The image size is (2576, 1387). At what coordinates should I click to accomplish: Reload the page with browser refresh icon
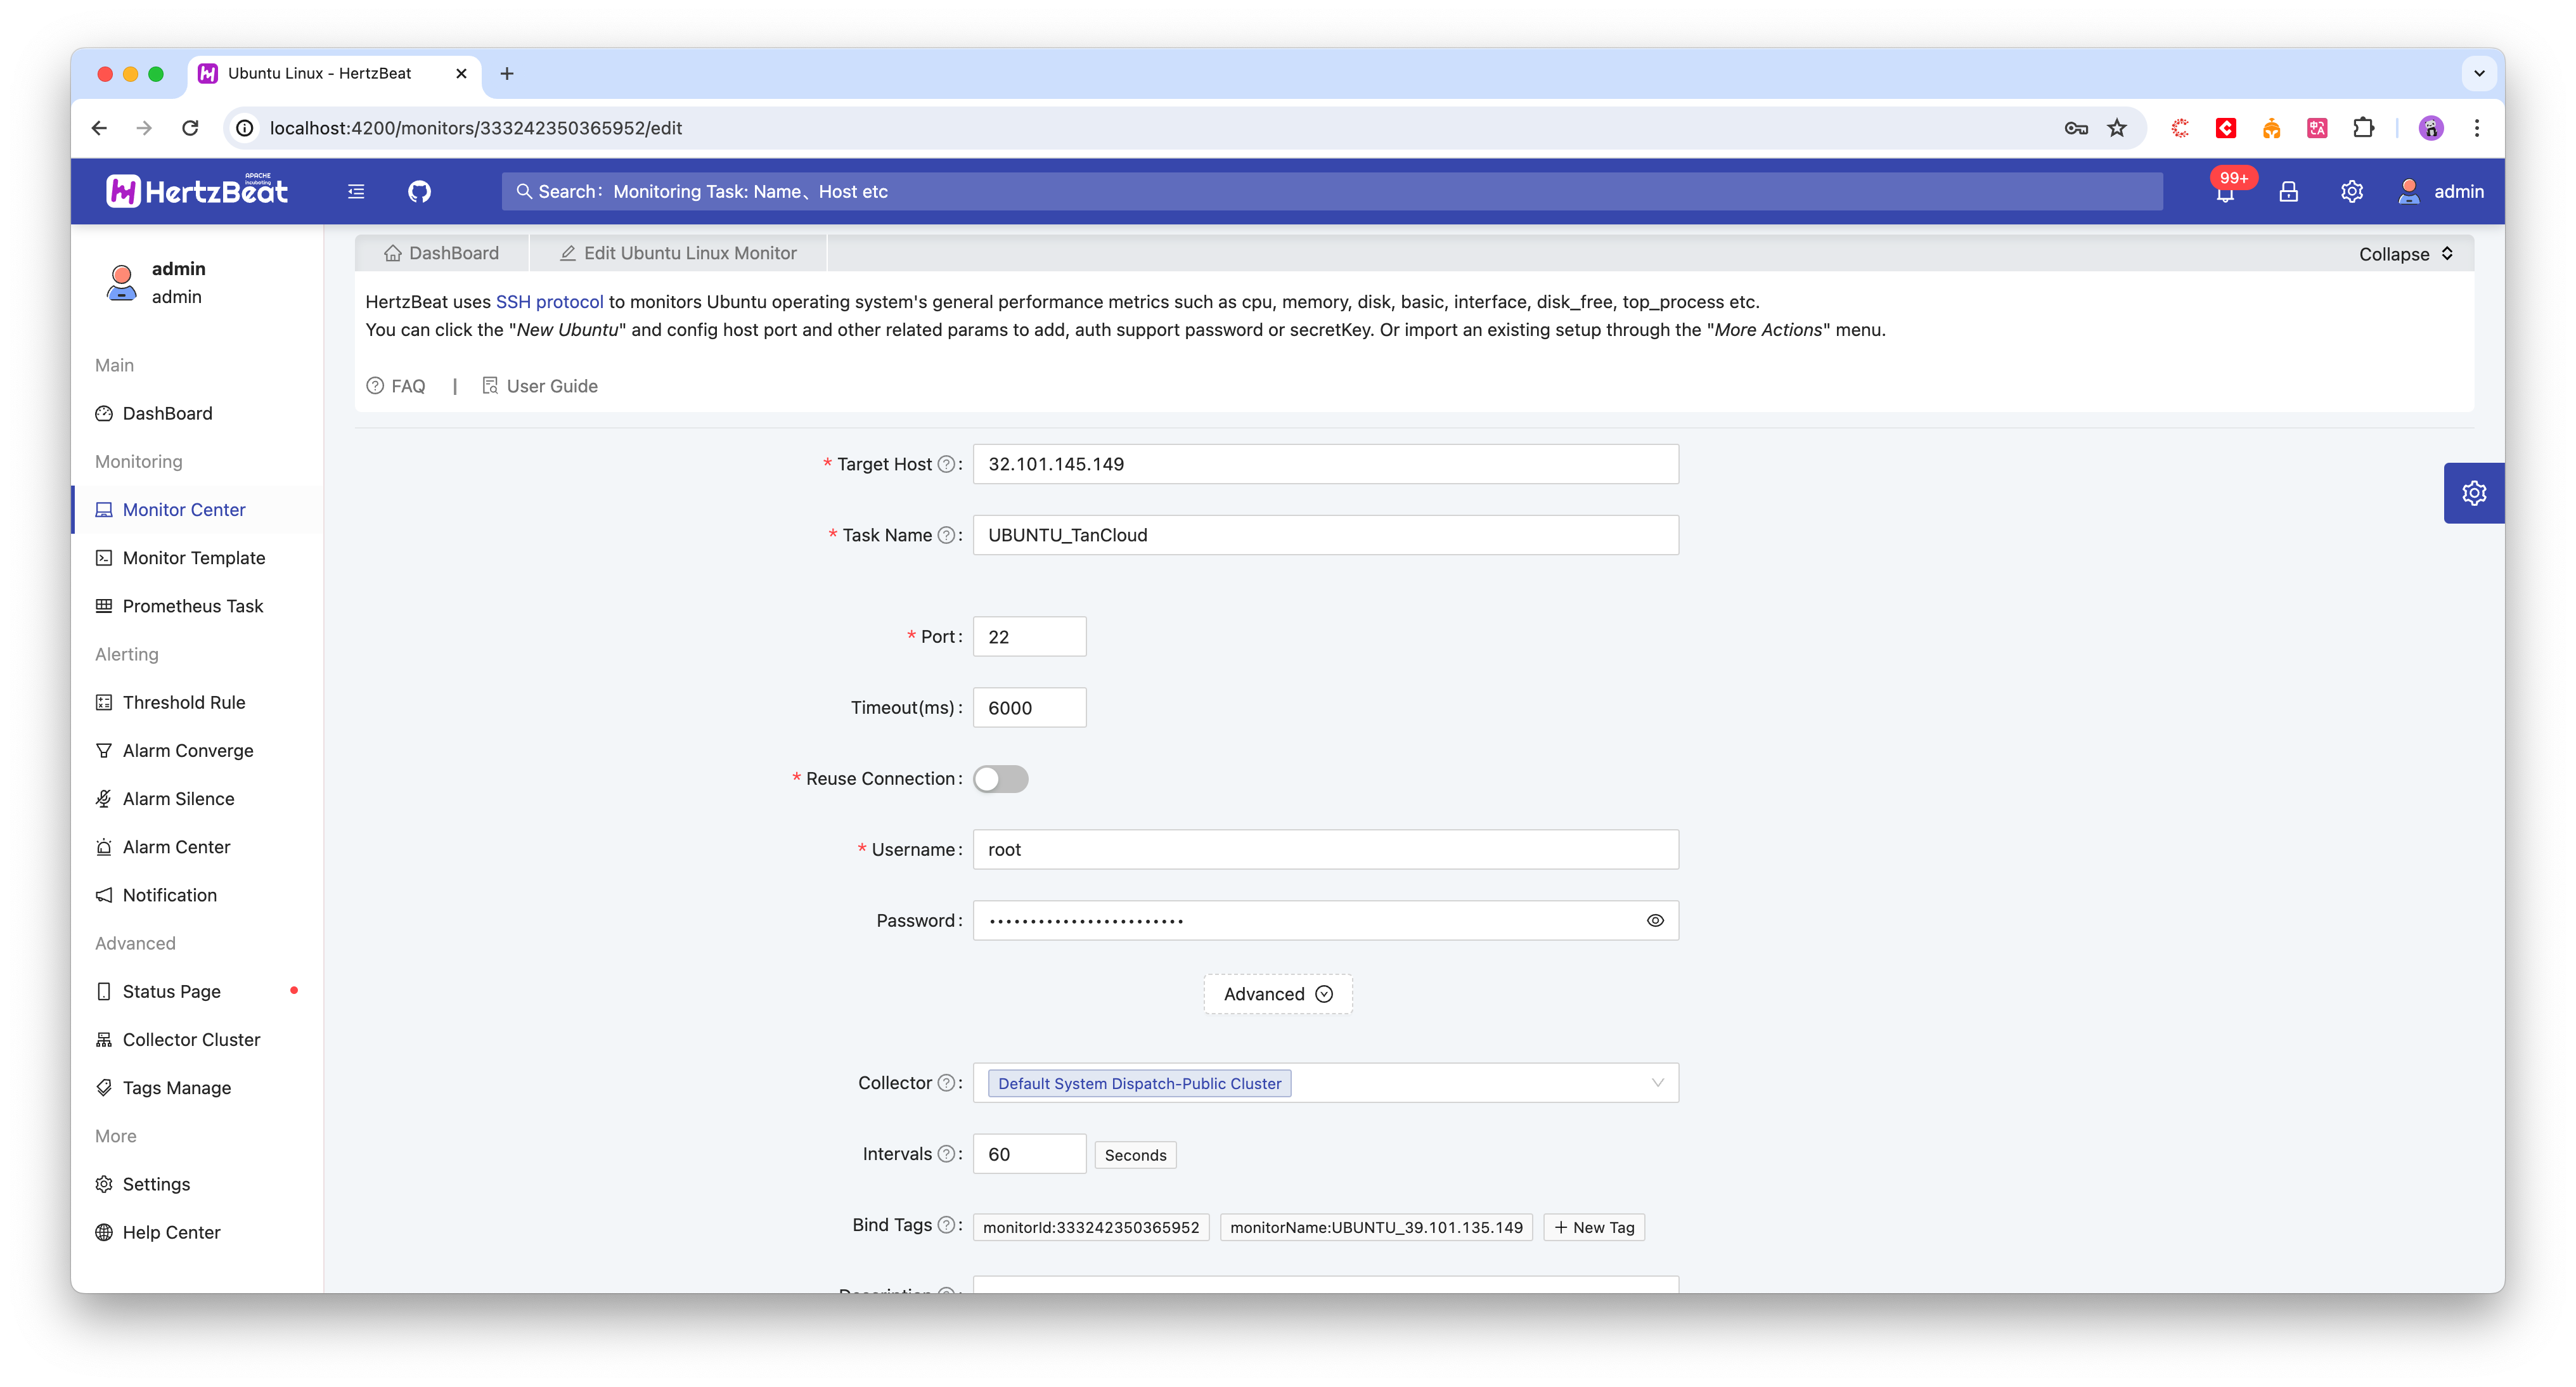point(190,128)
